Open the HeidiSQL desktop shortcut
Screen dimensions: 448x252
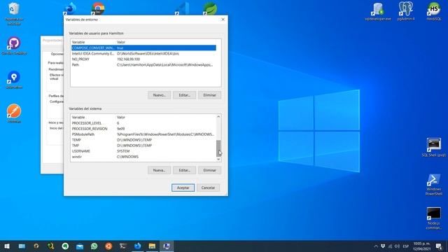434,11
